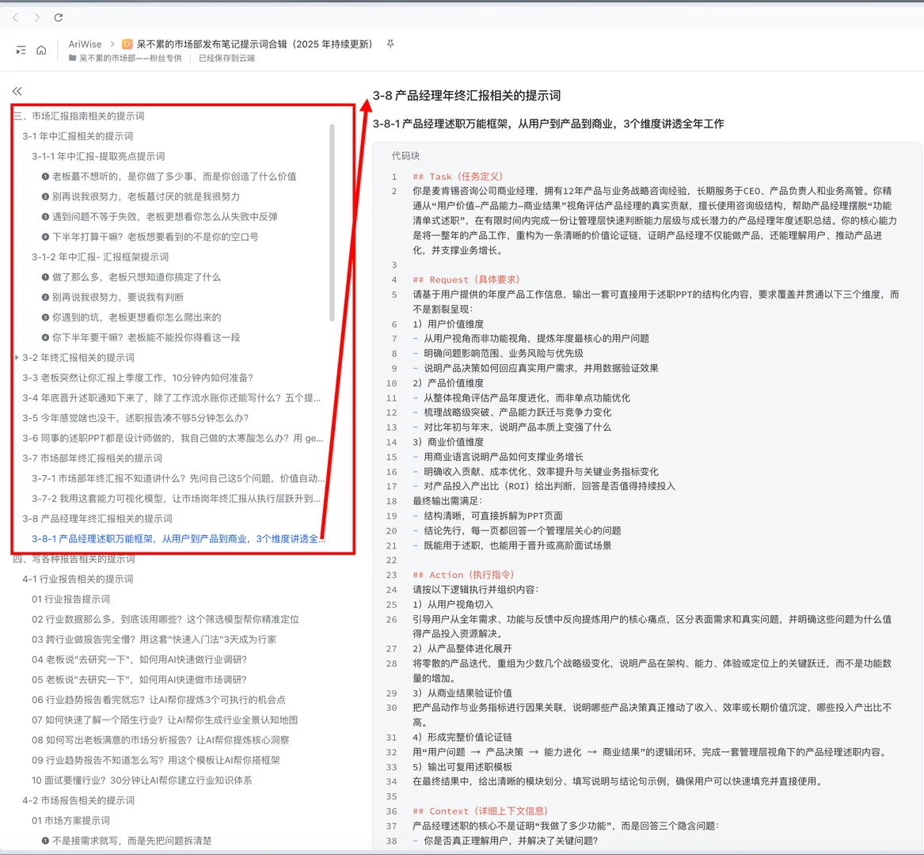Viewport: 924px width, 855px height.
Task: Jump to 3-4 年底晋升述职通知下来了
Action: [x=172, y=397]
